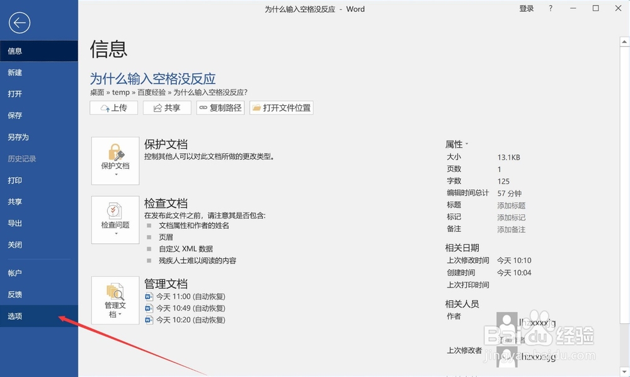The width and height of the screenshot is (630, 377).
Task: Click 添加备注 field
Action: click(x=511, y=229)
